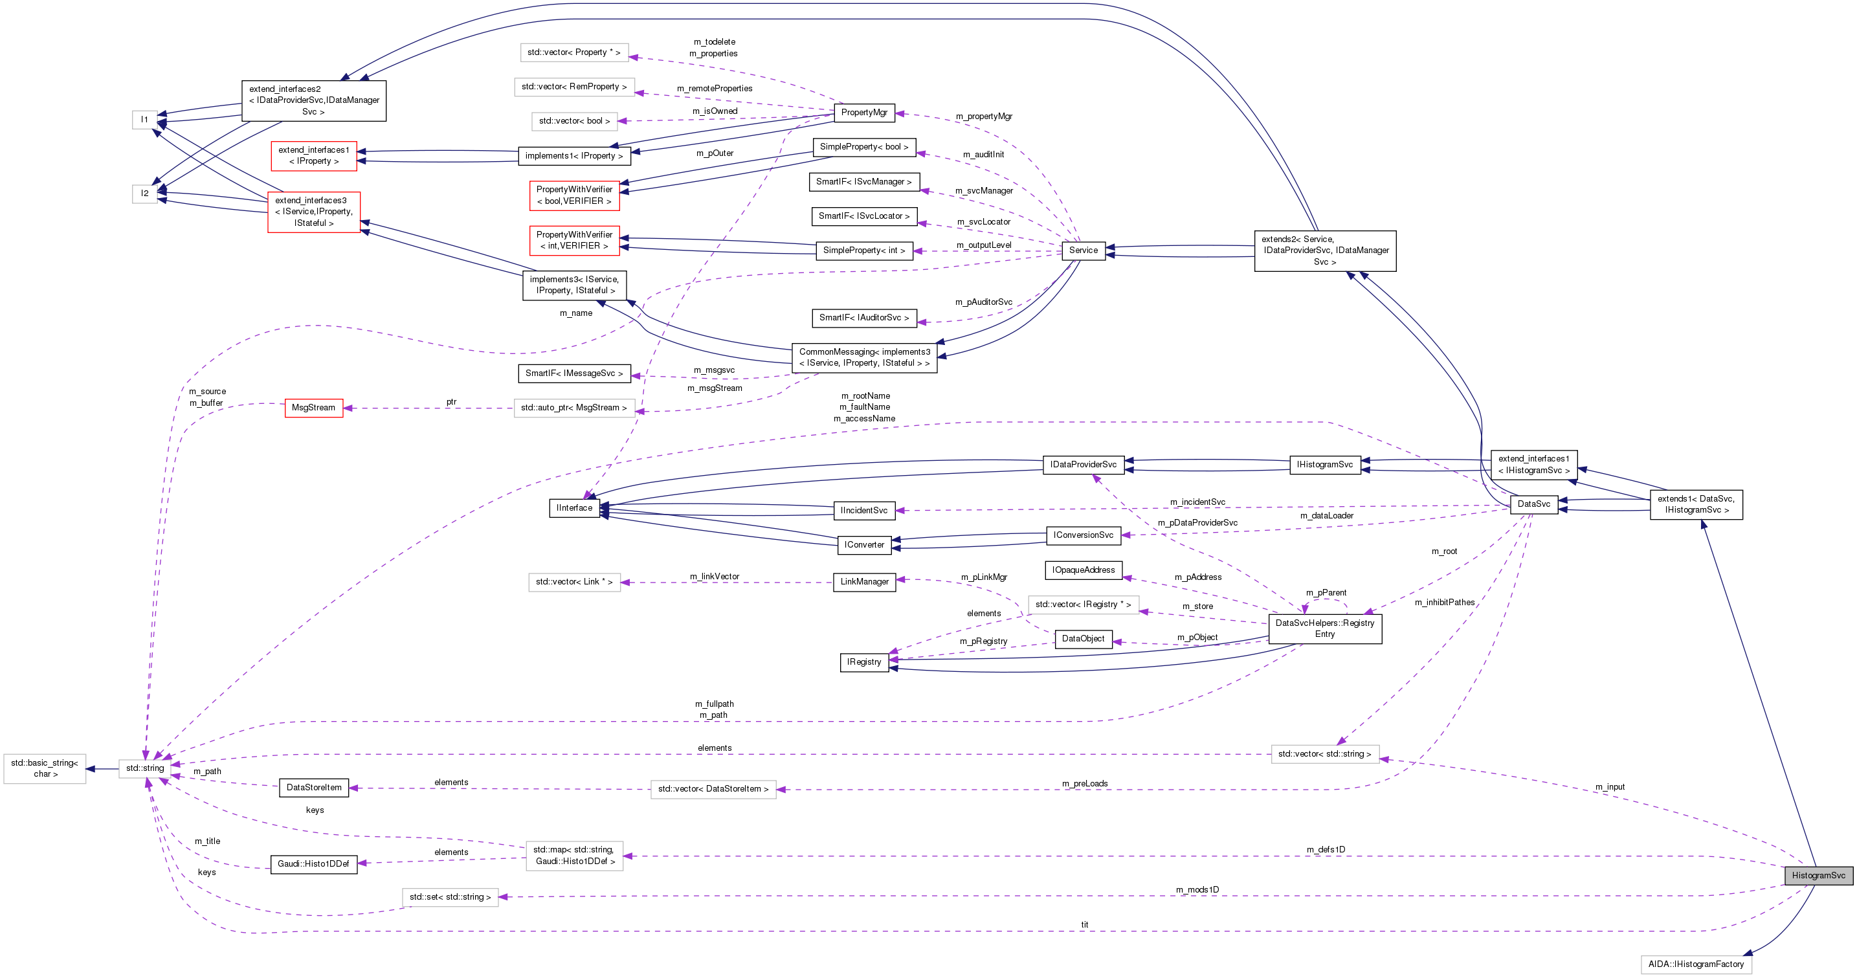This screenshot has width=1857, height=978.
Task: Select the Service node
Action: [1083, 250]
